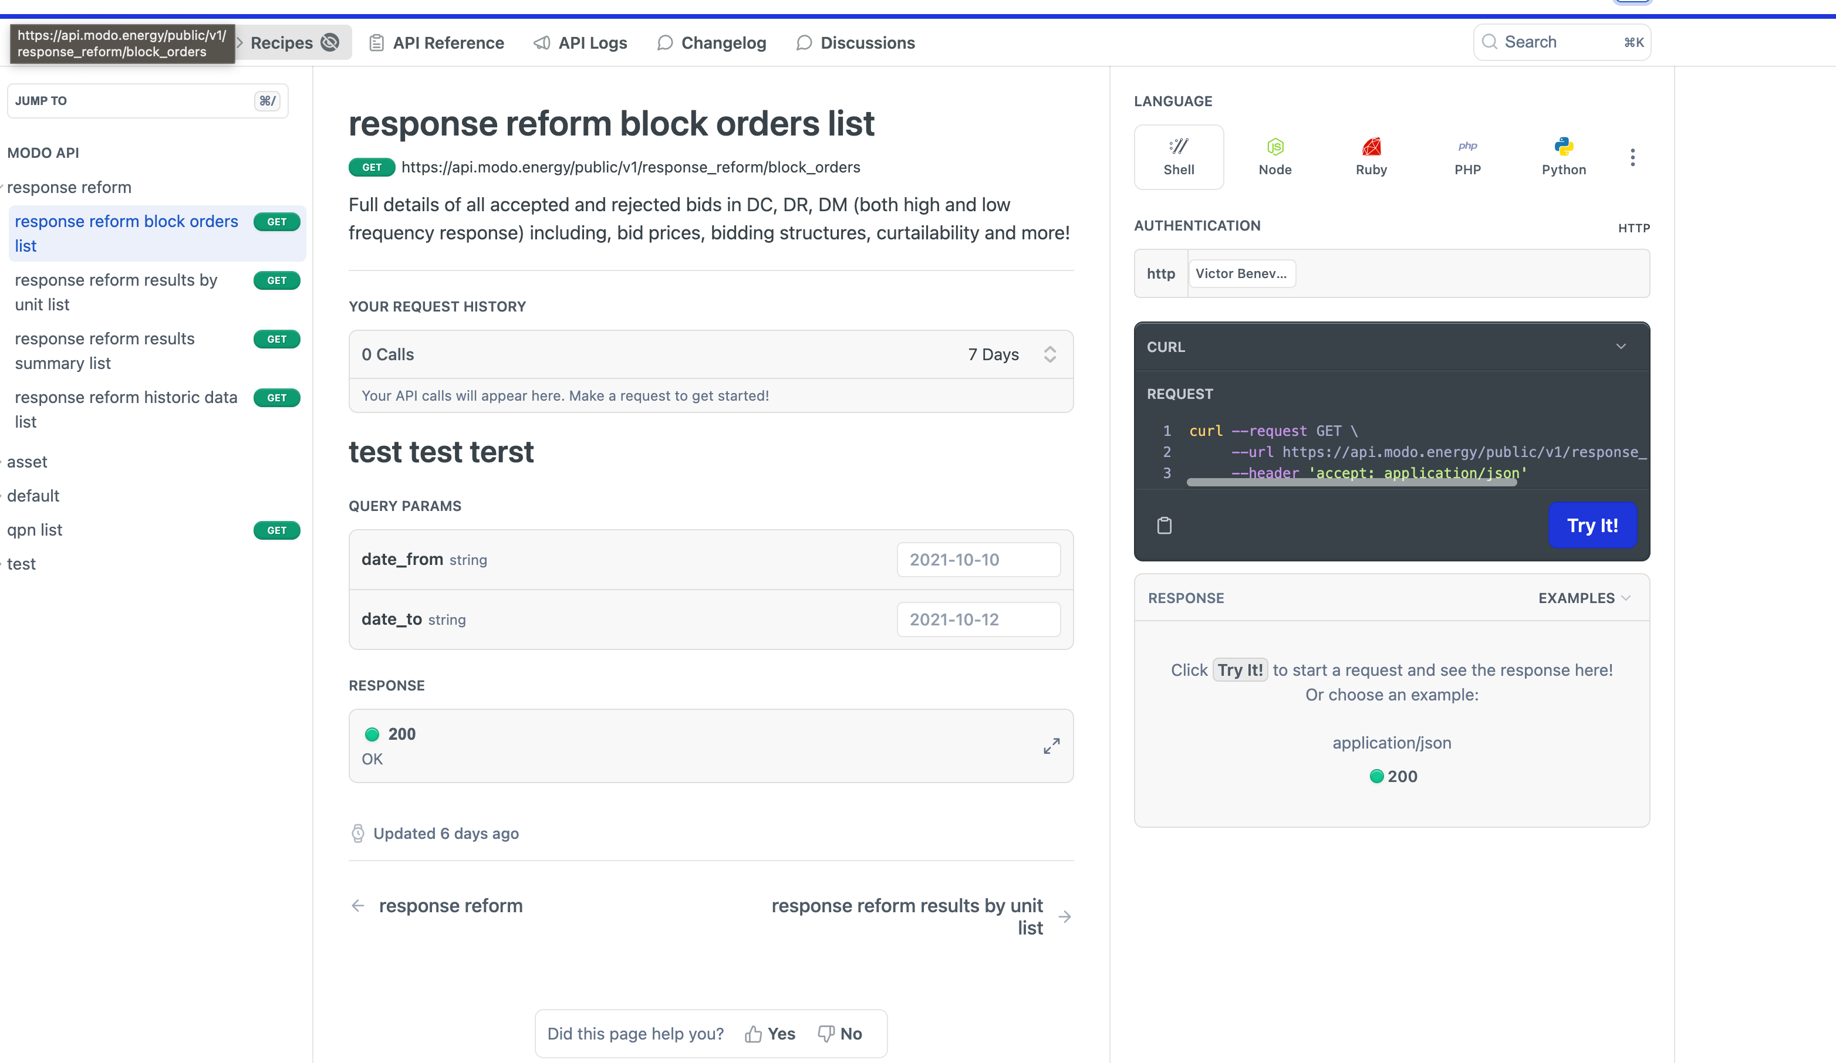
Task: Open more languages three-dot menu
Action: pyautogui.click(x=1632, y=157)
